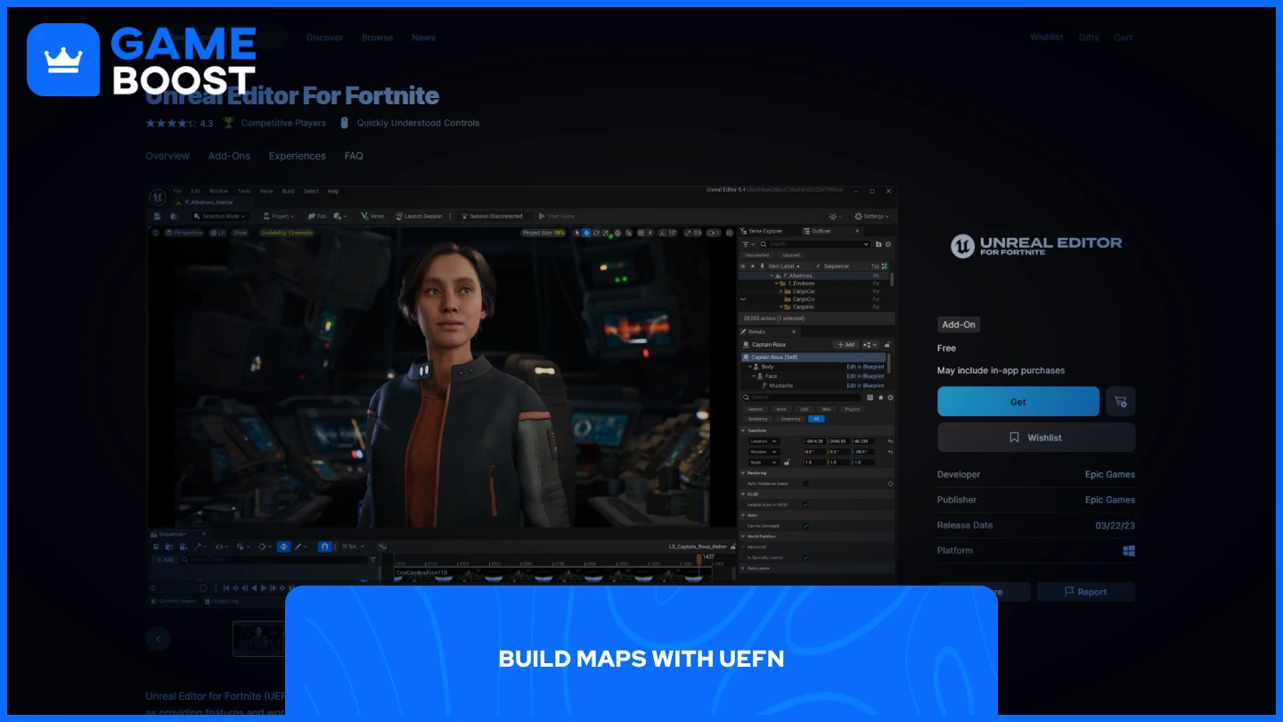Collapse the Body component in the Details panel
Viewport: 1283px width, 722px height.
click(750, 366)
